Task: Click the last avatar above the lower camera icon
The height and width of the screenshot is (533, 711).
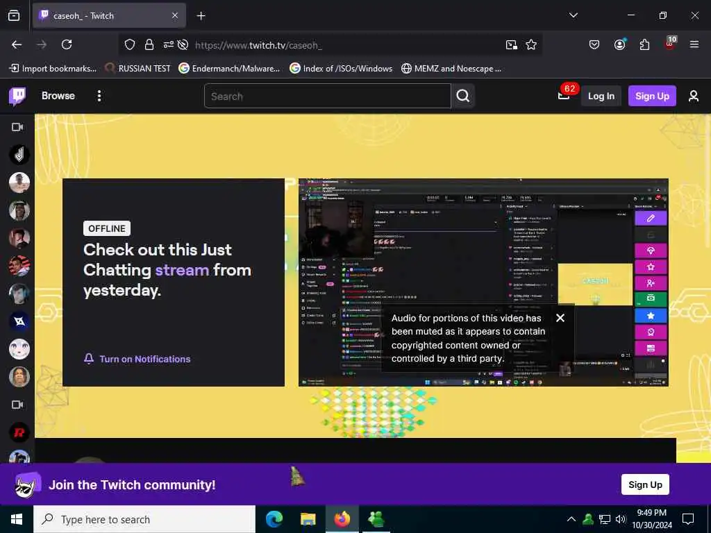Action: tap(19, 377)
